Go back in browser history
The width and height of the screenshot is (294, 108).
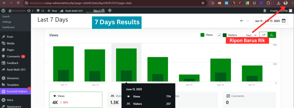click(x=5, y=3)
